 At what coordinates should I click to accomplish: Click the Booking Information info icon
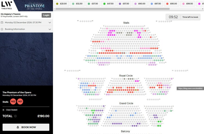pos(2,29)
